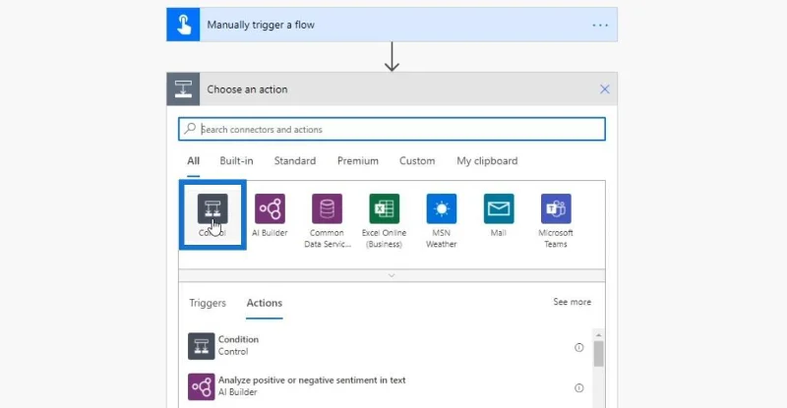Open the Standard connectors tab
The width and height of the screenshot is (787, 408).
click(295, 161)
